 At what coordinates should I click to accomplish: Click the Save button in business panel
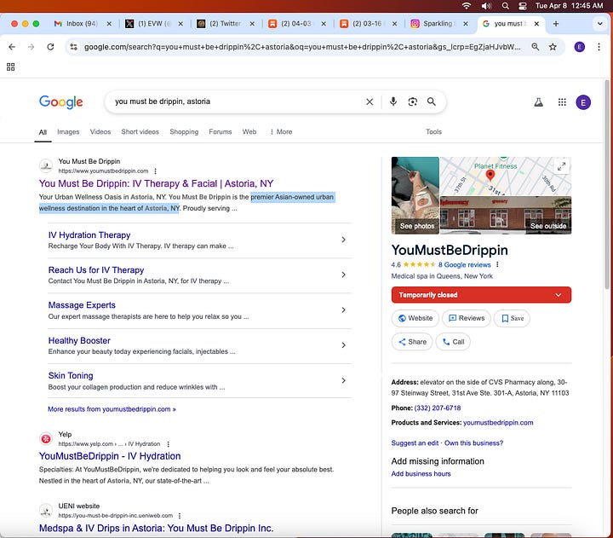point(513,318)
